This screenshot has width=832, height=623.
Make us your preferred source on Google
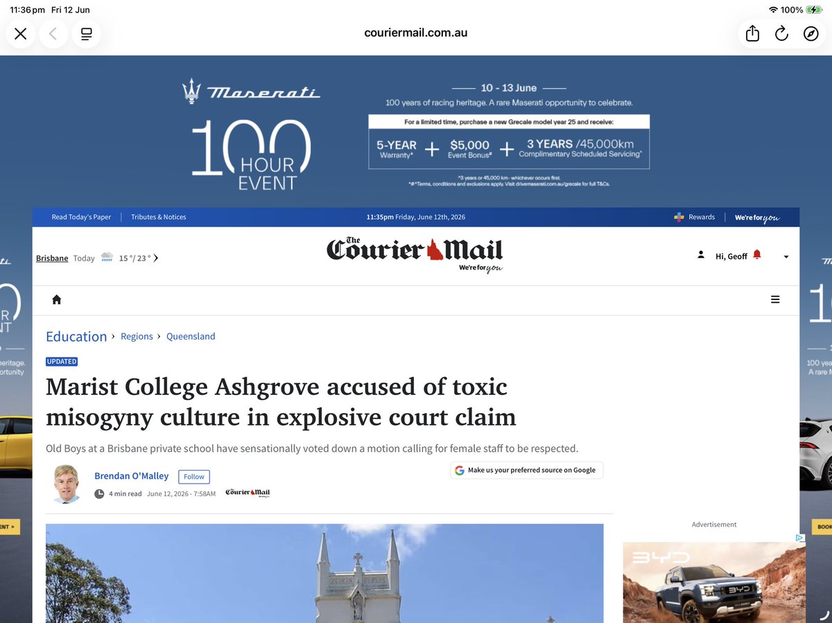(527, 470)
